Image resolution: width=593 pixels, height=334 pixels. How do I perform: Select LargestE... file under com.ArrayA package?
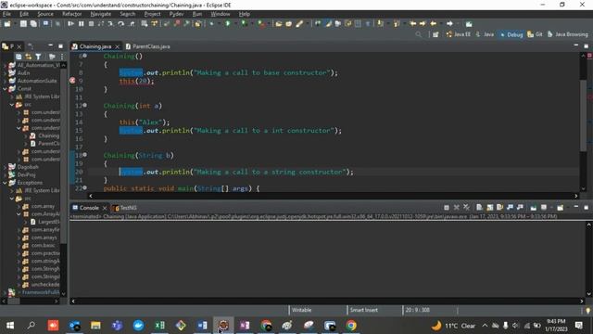45,222
